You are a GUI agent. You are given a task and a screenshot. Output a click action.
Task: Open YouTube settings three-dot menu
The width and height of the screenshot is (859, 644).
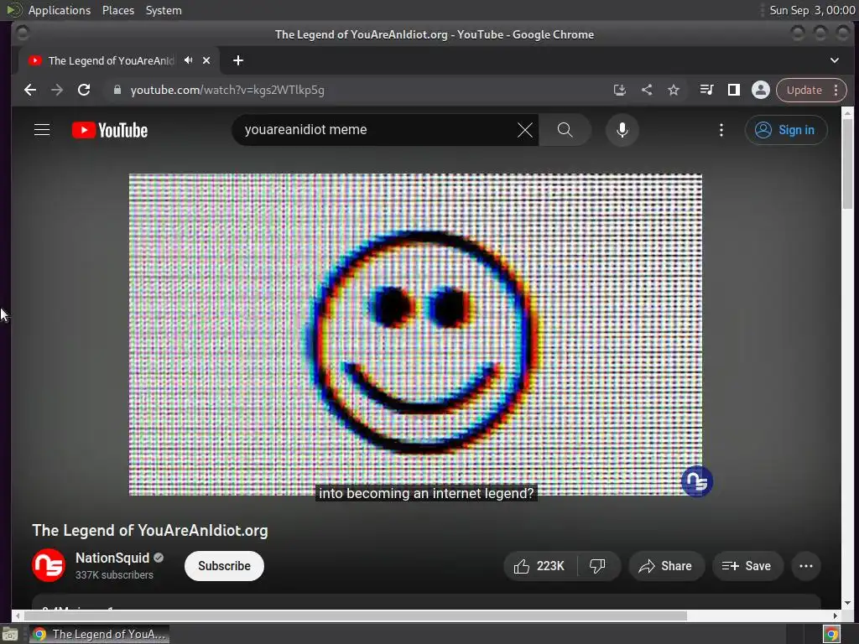tap(721, 130)
